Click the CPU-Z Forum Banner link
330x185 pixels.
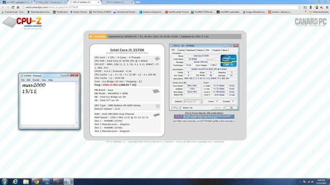(204, 113)
